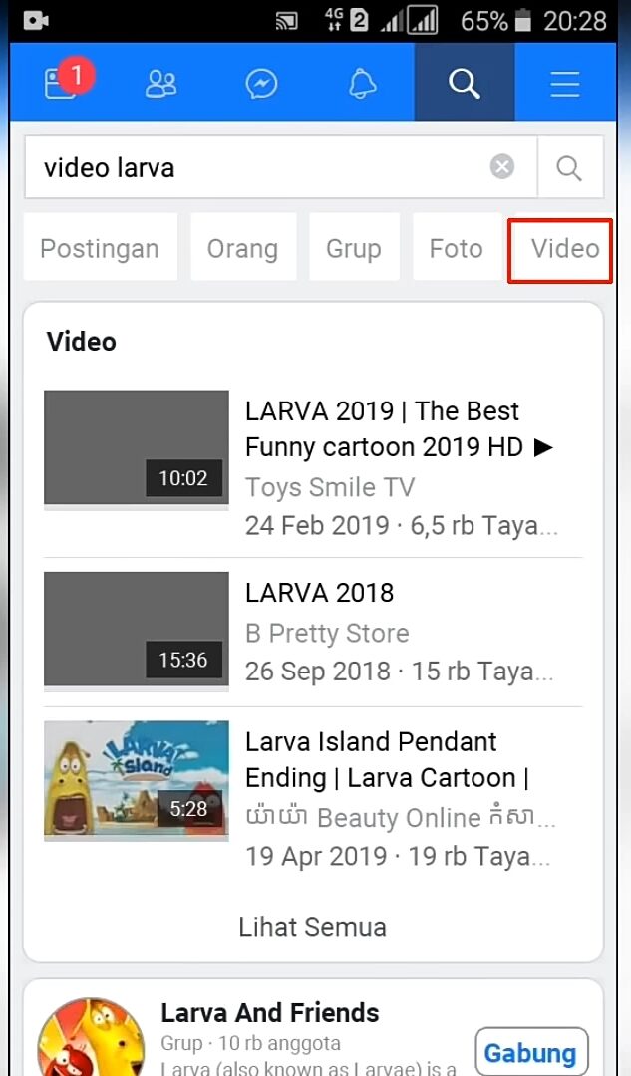Image resolution: width=631 pixels, height=1076 pixels.
Task: Tap 'Beauty Online' publisher name
Action: tap(401, 817)
